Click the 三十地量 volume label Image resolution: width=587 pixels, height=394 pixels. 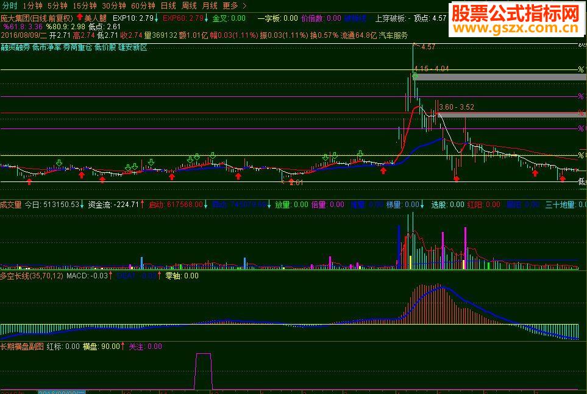[560, 205]
